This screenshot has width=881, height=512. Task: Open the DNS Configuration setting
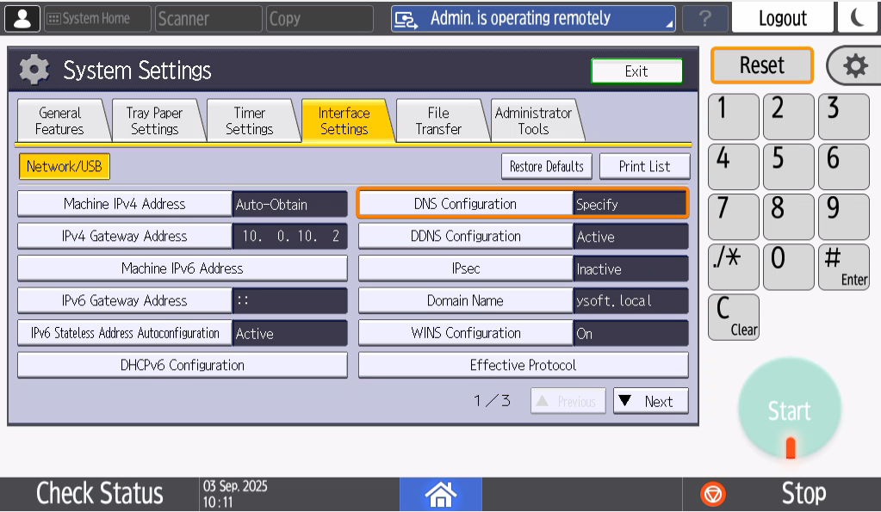[x=465, y=204]
